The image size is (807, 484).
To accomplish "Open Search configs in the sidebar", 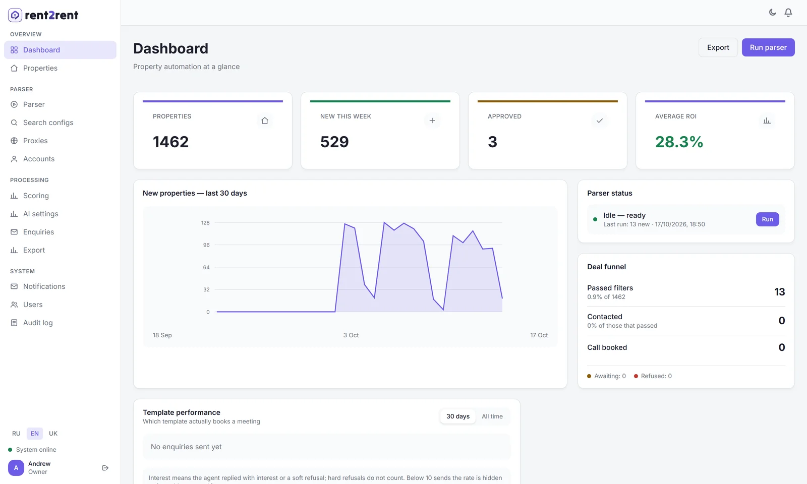I will (60, 123).
